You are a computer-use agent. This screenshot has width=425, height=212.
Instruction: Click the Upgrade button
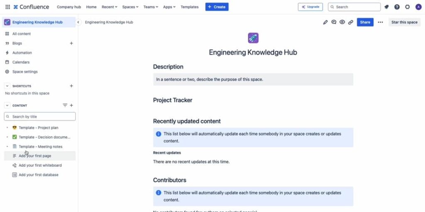coord(310,7)
